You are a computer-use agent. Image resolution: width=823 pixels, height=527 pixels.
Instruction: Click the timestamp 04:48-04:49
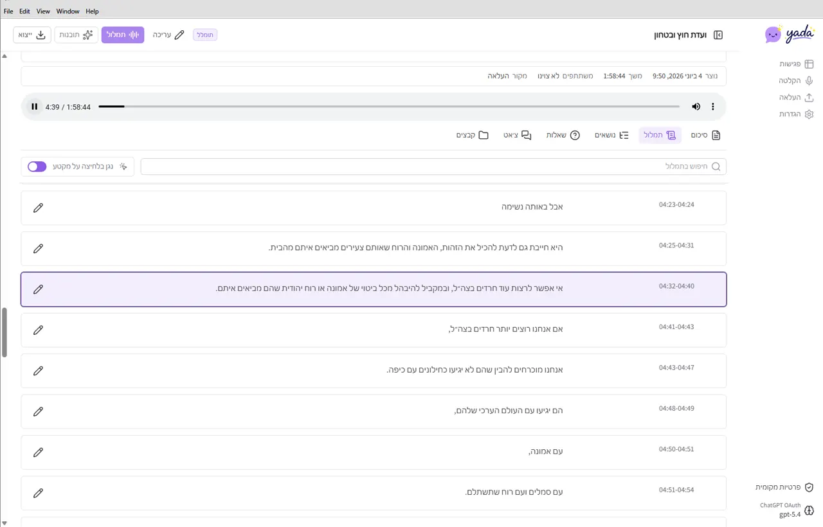pos(676,408)
